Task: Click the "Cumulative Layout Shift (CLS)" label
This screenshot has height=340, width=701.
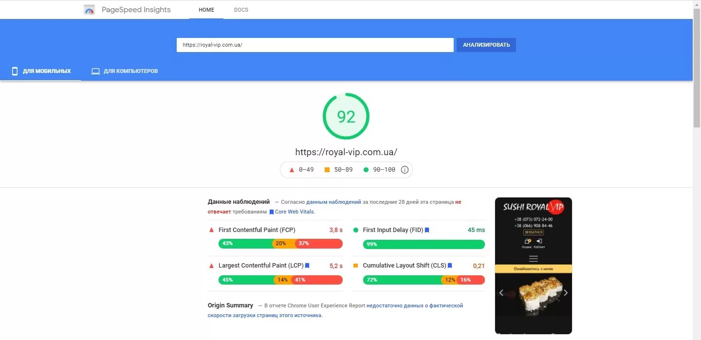Action: (405, 266)
